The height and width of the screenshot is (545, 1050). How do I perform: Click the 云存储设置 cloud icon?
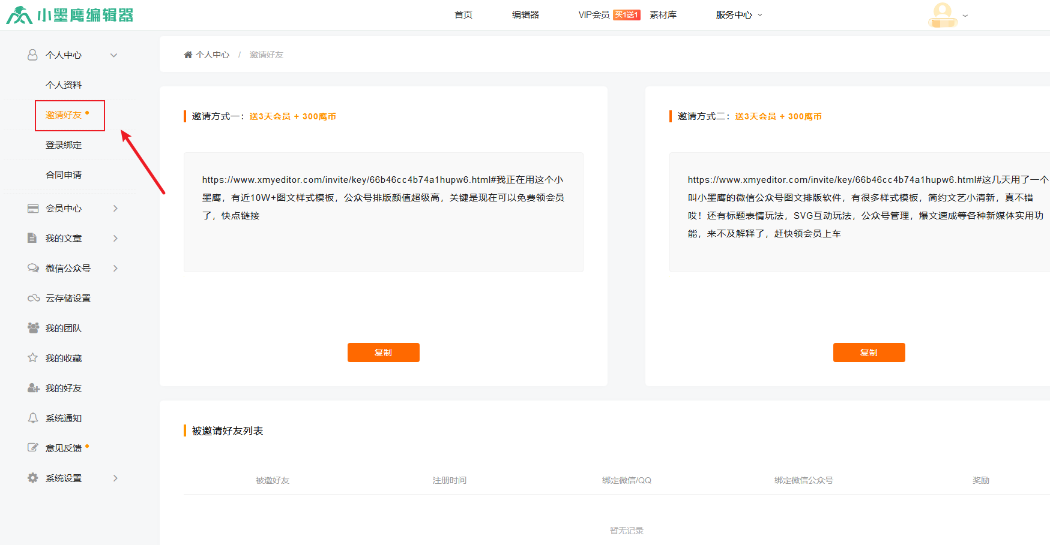(x=34, y=298)
